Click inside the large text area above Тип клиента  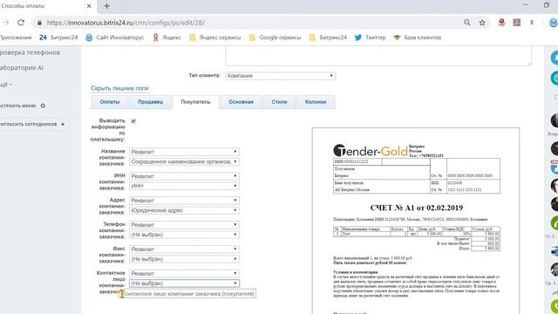click(378, 56)
